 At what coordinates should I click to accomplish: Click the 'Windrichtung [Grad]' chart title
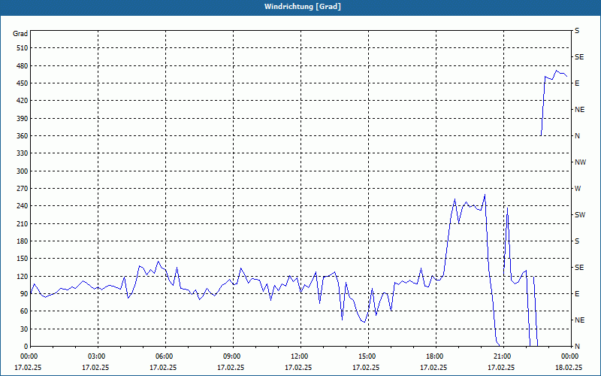pyautogui.click(x=303, y=7)
